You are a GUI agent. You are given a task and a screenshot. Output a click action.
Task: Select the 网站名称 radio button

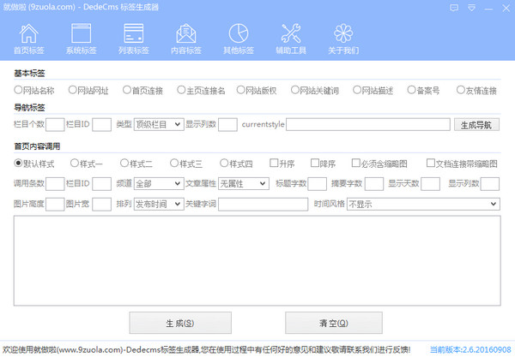click(x=18, y=90)
